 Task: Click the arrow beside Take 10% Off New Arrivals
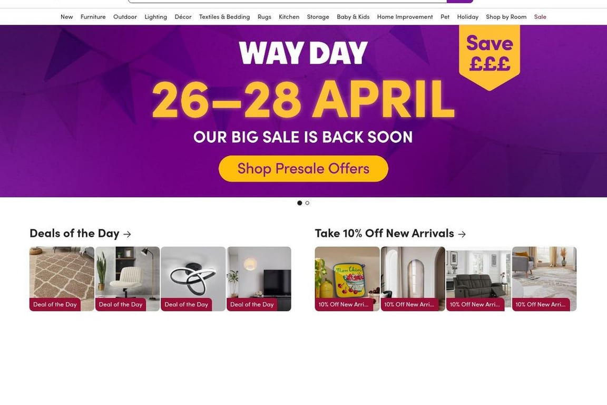(x=462, y=234)
